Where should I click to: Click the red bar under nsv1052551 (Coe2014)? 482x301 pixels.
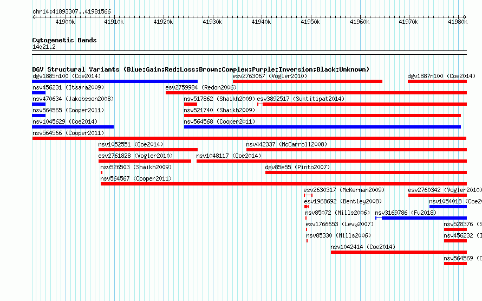(148, 150)
